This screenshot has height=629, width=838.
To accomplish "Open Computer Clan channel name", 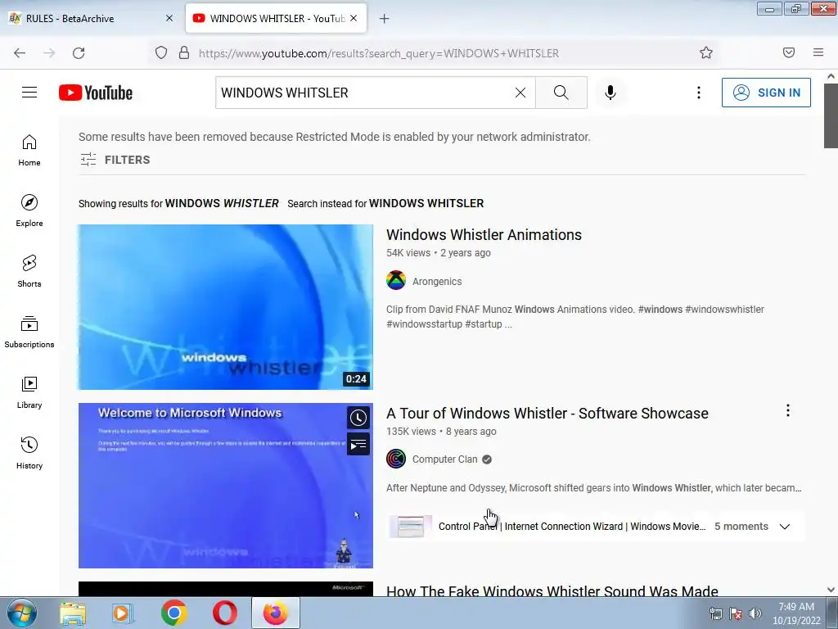I will [444, 459].
